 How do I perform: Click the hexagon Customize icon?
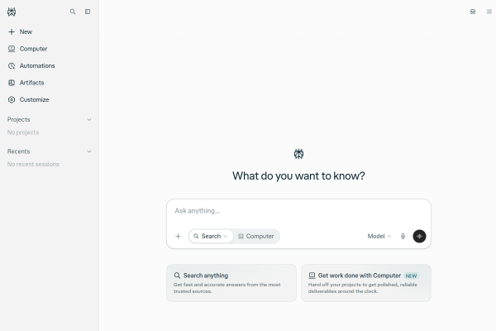[12, 99]
